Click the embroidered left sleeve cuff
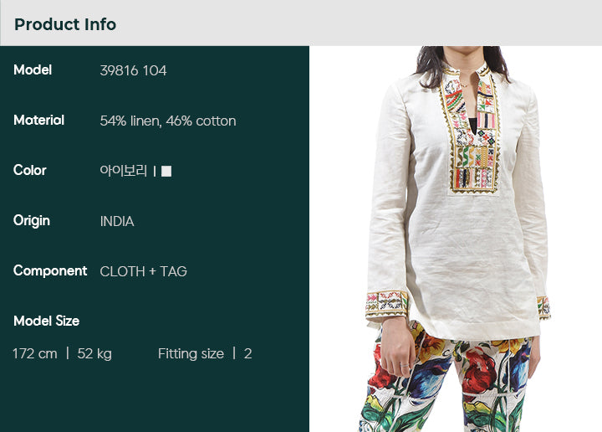The width and height of the screenshot is (602, 432). [387, 304]
